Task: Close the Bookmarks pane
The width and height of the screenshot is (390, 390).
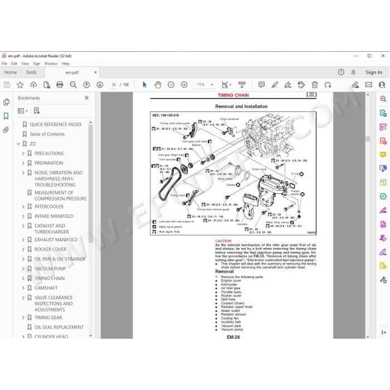Action: [86, 97]
